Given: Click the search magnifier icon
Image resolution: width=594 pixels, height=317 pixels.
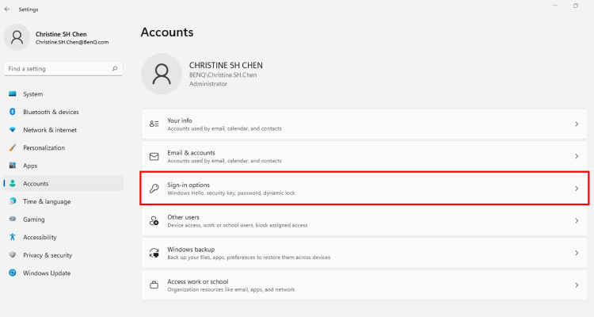Looking at the screenshot, I should click(115, 69).
